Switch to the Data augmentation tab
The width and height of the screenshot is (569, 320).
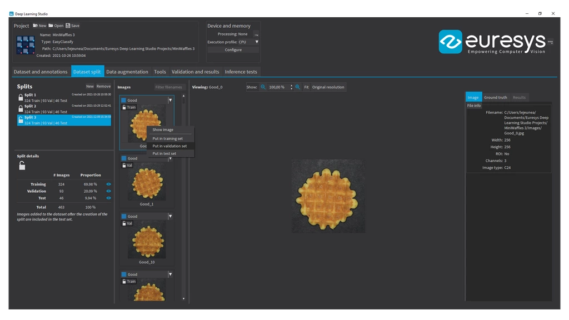click(127, 72)
